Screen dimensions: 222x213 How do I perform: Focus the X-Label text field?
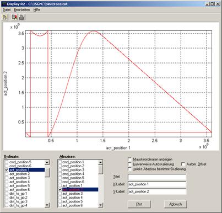coord(157,184)
